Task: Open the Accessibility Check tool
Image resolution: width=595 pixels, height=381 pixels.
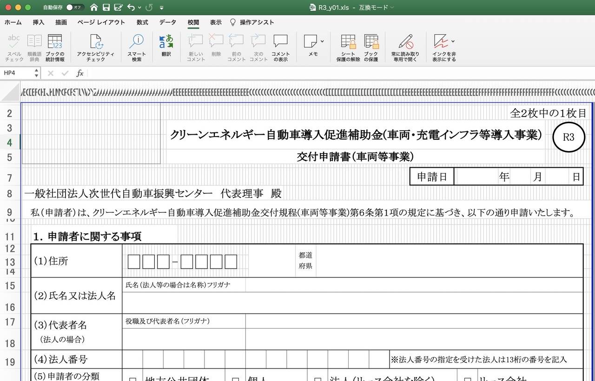Action: pos(95,48)
